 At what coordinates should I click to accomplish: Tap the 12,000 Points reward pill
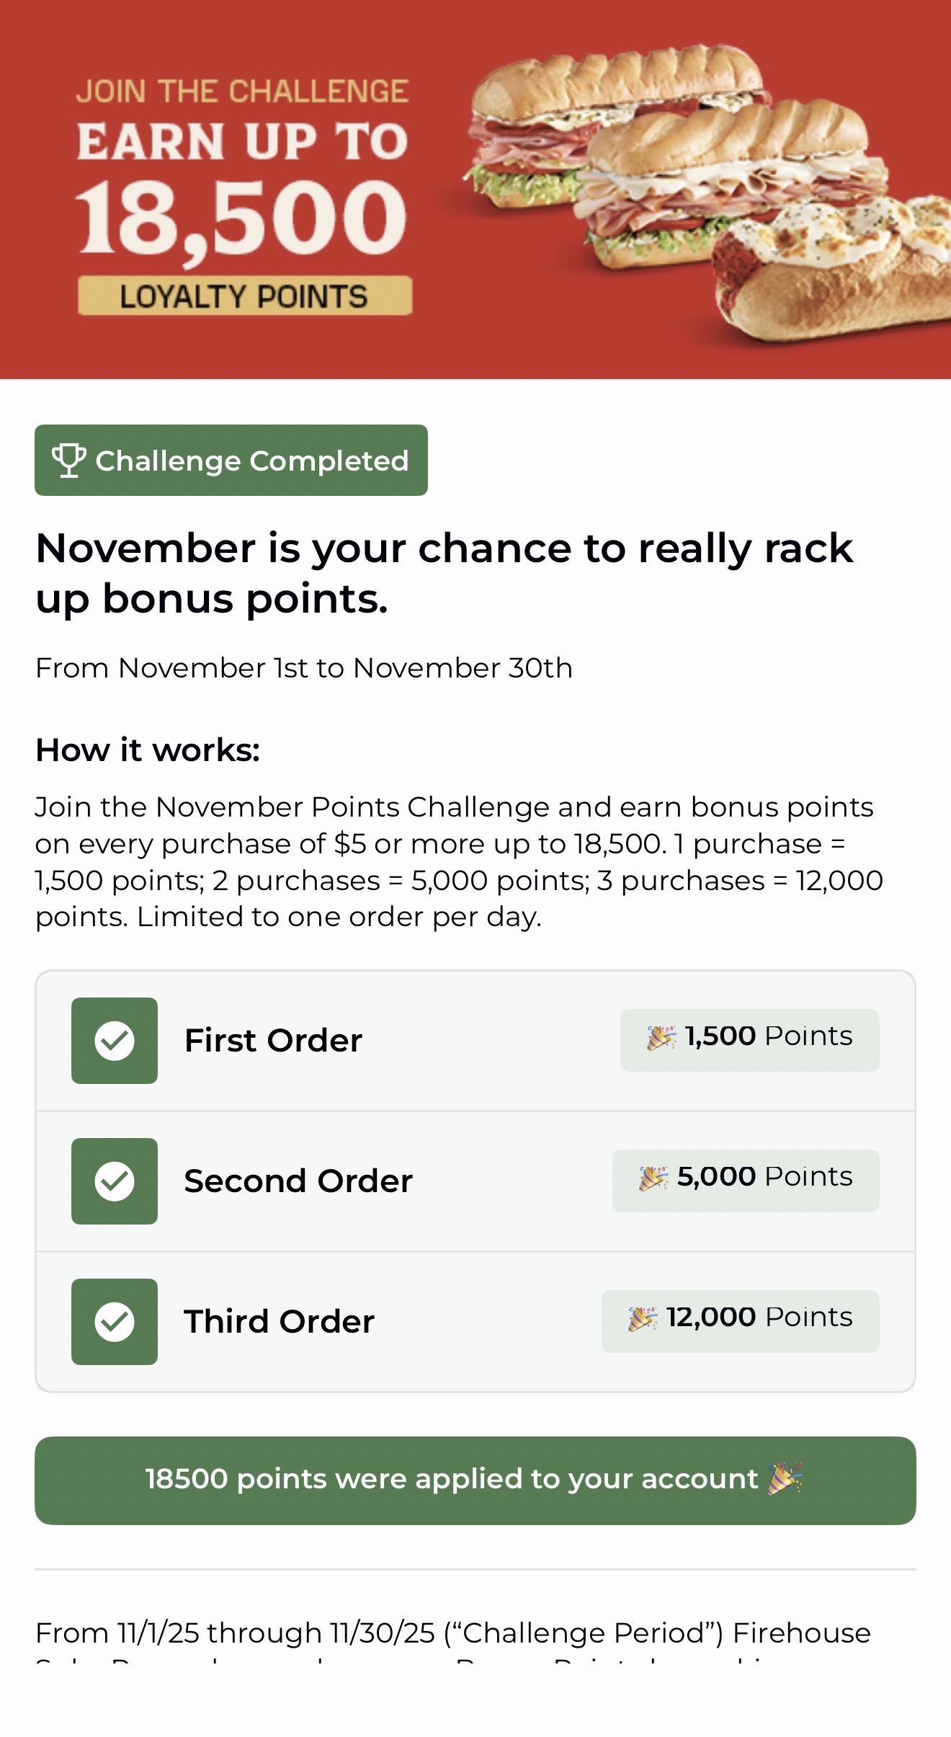[740, 1321]
